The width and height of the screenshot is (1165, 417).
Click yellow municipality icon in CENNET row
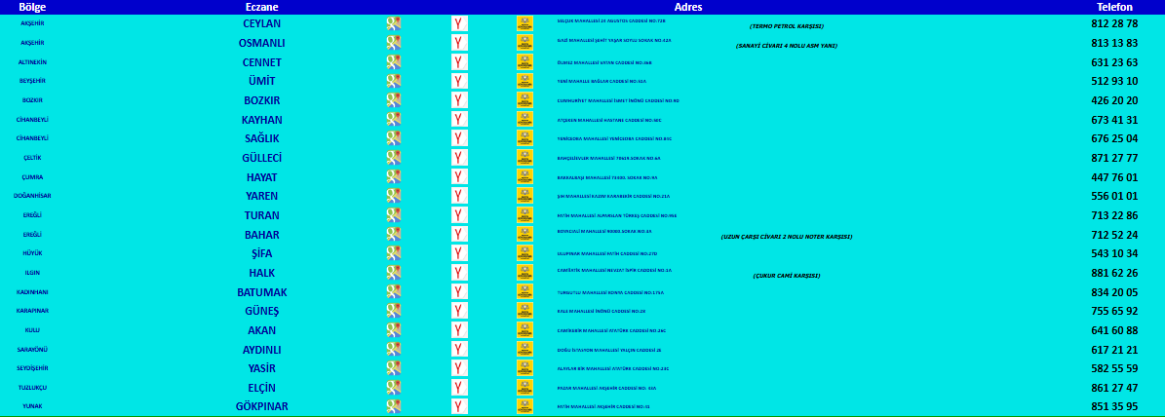pos(524,61)
